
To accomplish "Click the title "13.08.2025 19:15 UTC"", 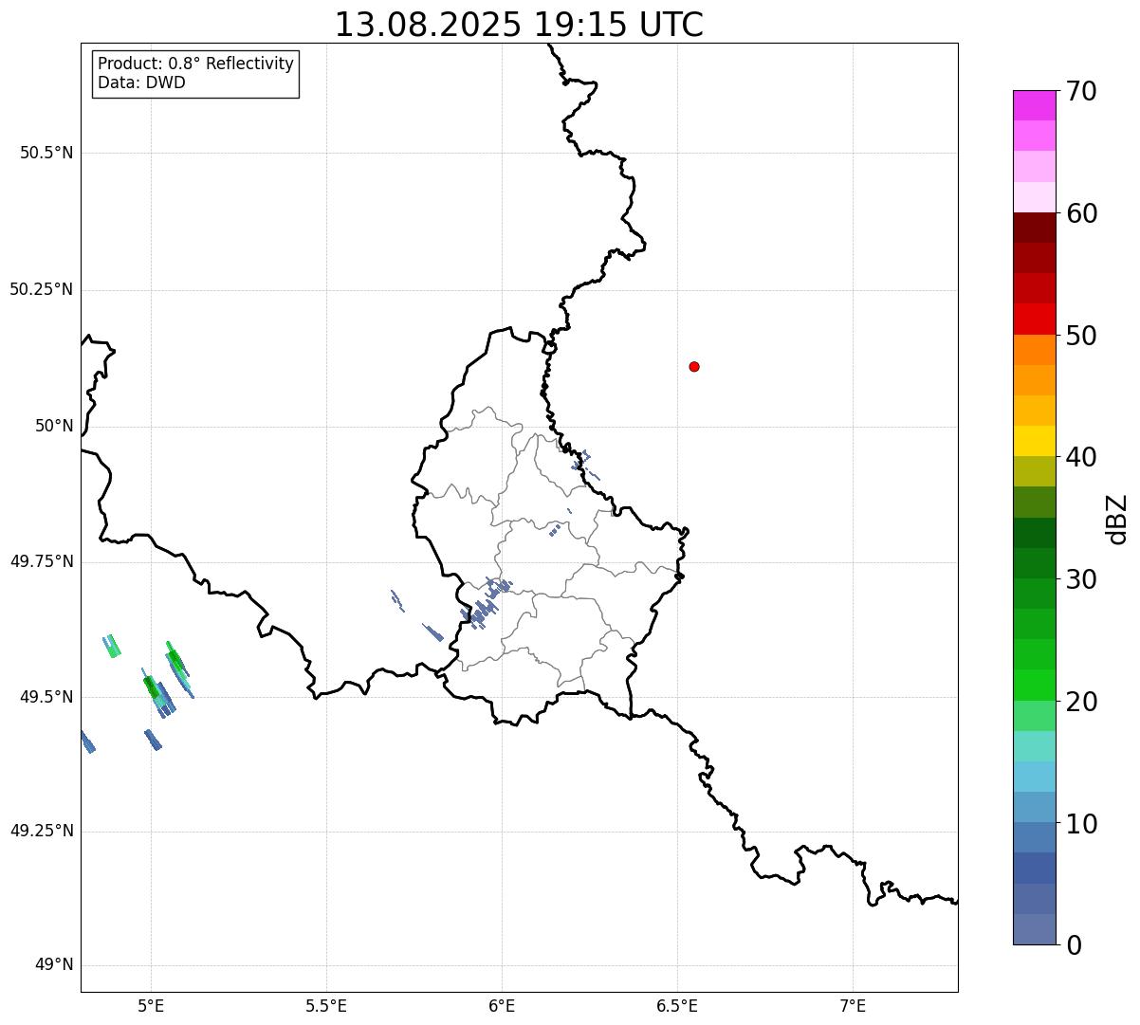I will pos(519,25).
